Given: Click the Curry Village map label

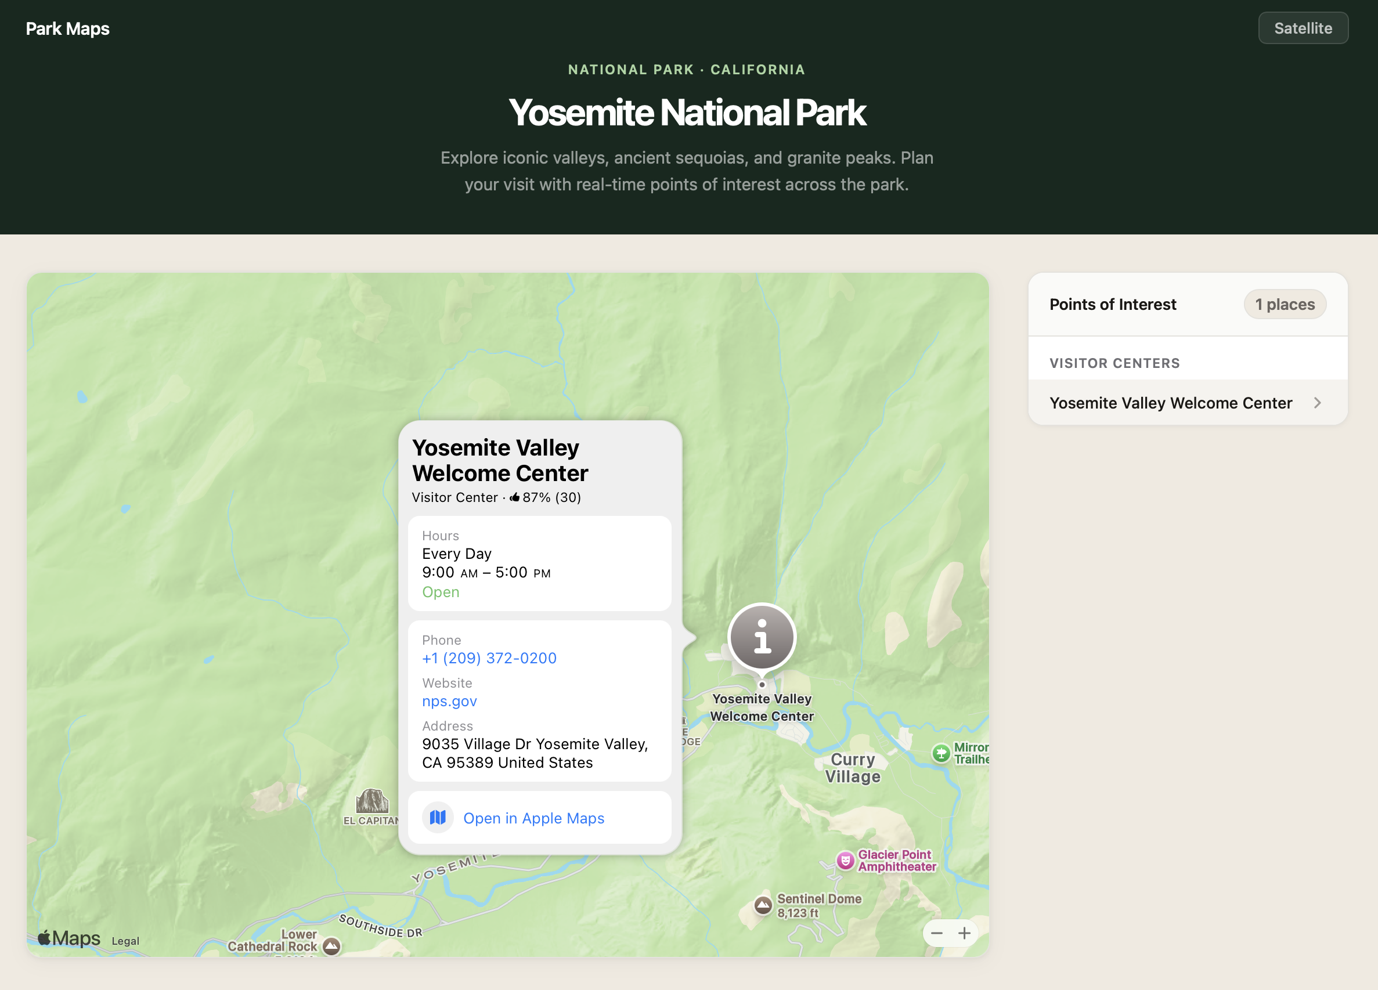Looking at the screenshot, I should point(853,768).
